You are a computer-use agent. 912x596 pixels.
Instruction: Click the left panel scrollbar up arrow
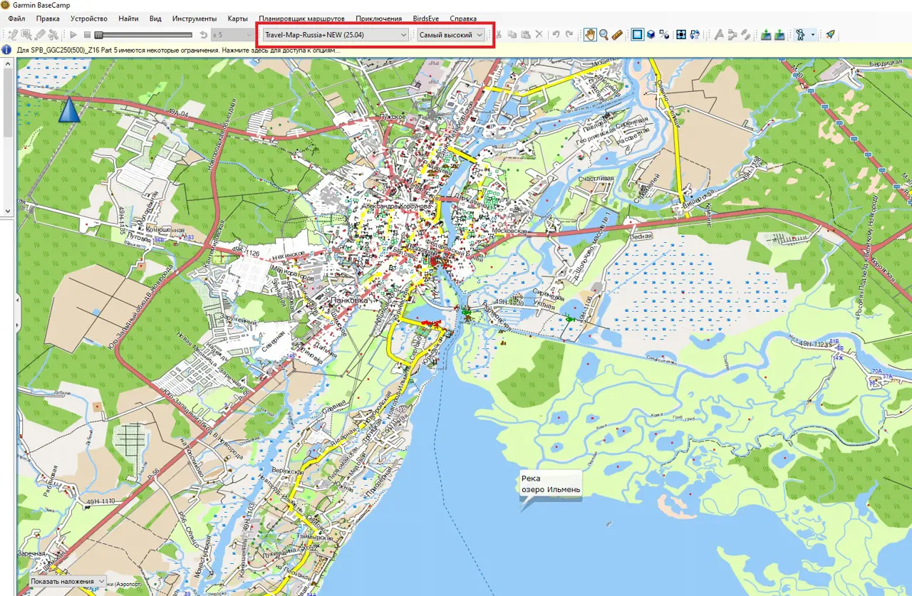coord(8,64)
